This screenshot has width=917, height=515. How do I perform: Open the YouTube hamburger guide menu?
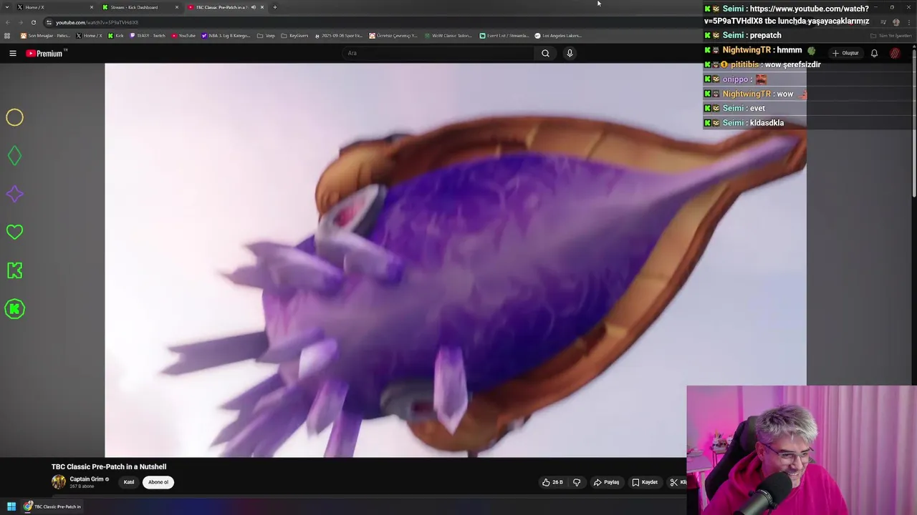click(12, 53)
